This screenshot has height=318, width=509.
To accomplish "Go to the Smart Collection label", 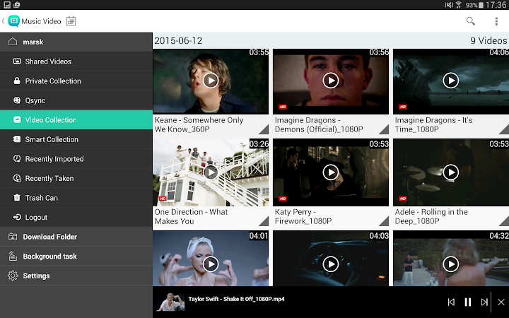I will [x=52, y=139].
